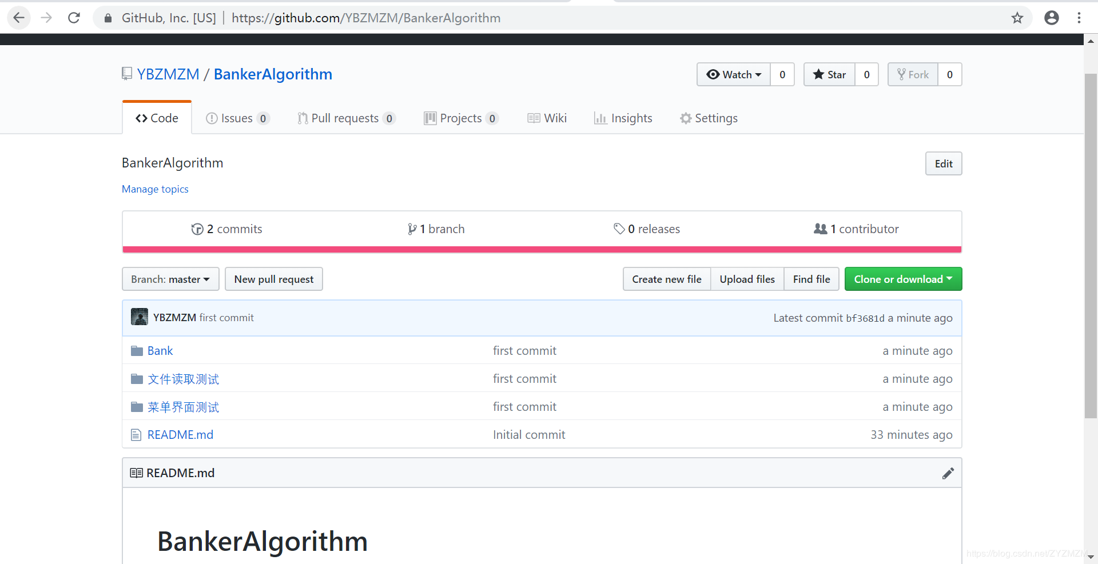Click the page vertical scrollbar thumb
This screenshot has width=1098, height=564.
1091,246
